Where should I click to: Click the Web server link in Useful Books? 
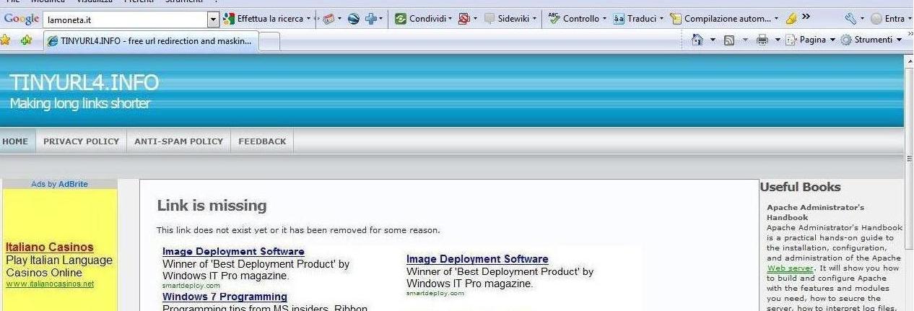pos(790,268)
